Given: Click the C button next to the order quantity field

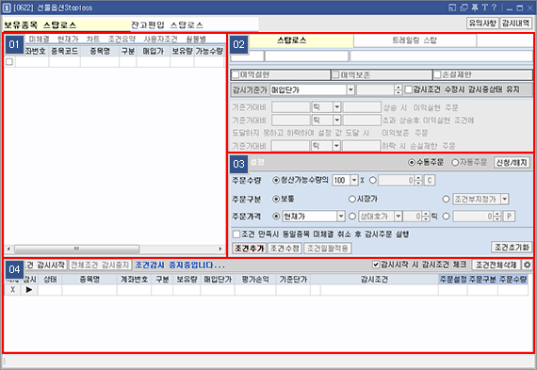Looking at the screenshot, I should [430, 181].
